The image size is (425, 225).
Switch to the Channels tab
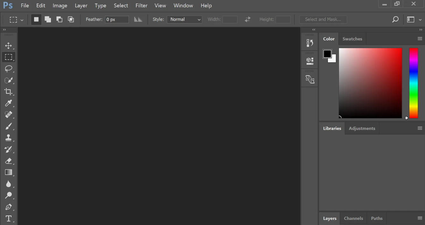(x=353, y=218)
